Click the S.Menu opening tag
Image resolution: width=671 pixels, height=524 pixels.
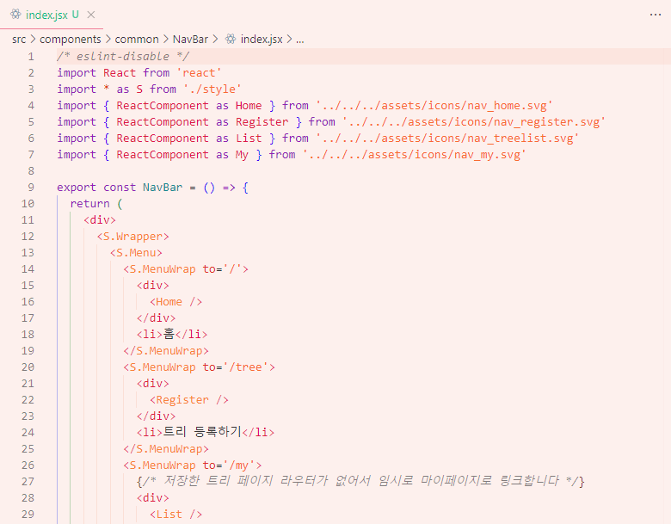tap(136, 253)
